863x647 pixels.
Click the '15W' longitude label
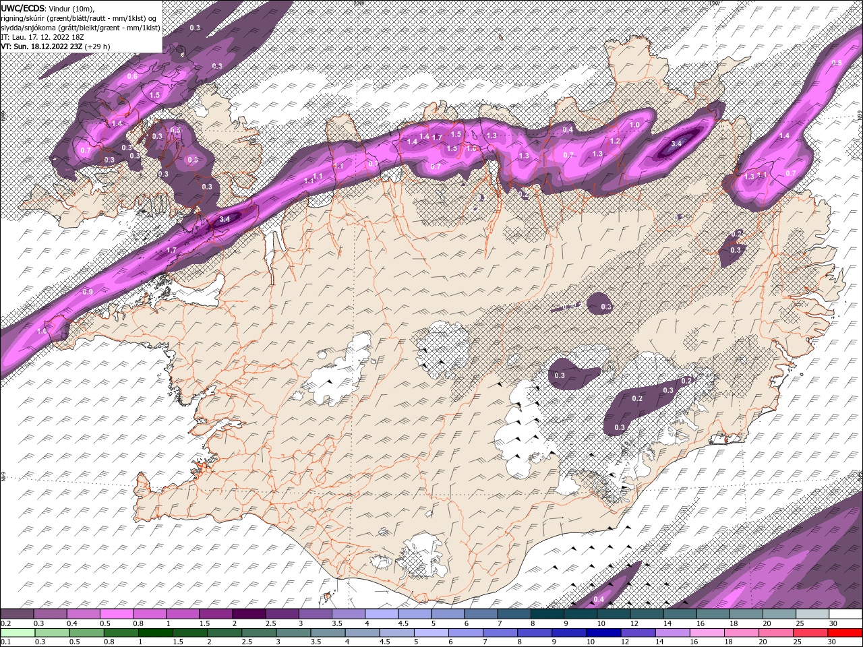point(713,3)
